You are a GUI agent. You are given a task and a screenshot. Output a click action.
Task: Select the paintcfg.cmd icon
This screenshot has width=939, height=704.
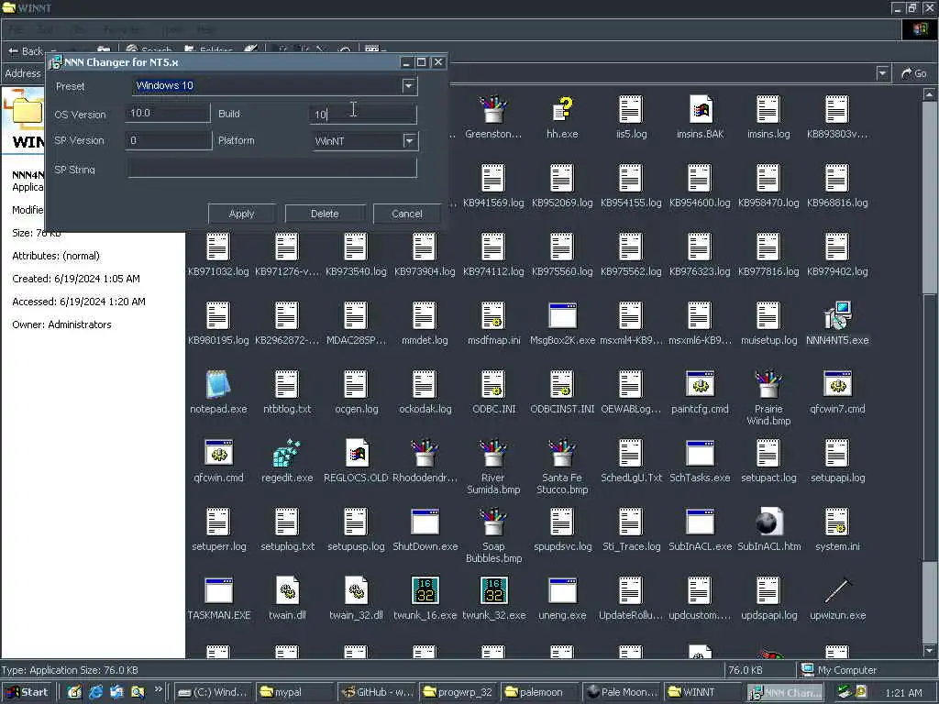click(x=700, y=384)
